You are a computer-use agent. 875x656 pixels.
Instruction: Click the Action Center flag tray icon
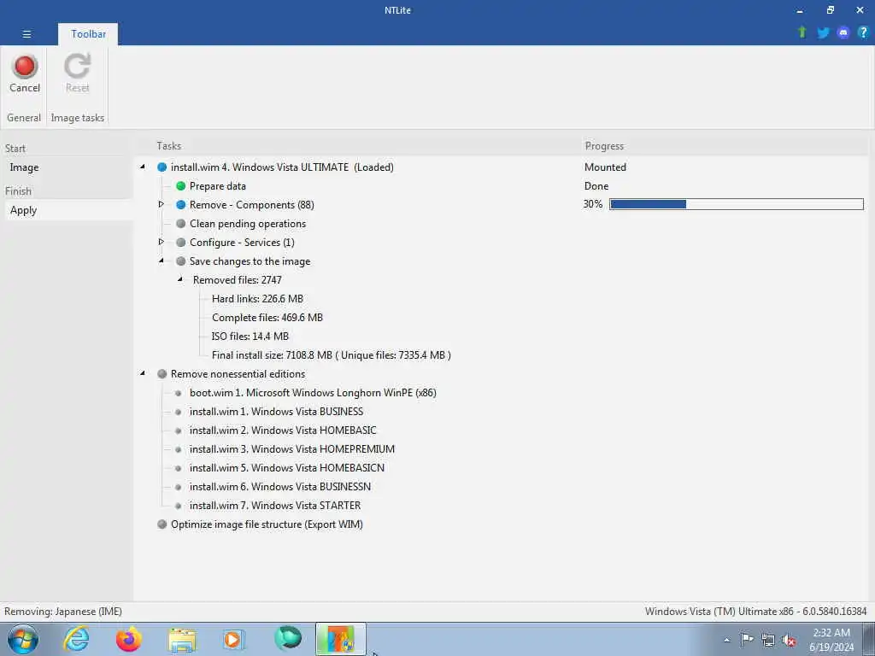[x=747, y=639]
